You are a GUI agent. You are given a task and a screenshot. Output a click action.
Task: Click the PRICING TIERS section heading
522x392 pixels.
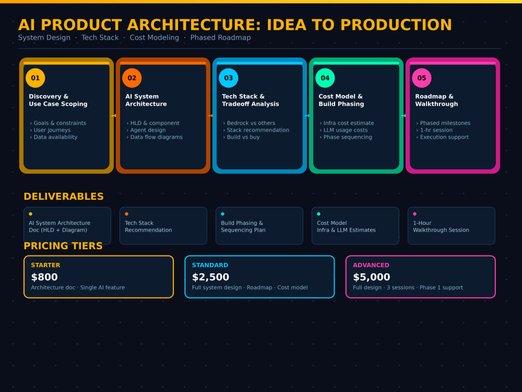point(63,246)
